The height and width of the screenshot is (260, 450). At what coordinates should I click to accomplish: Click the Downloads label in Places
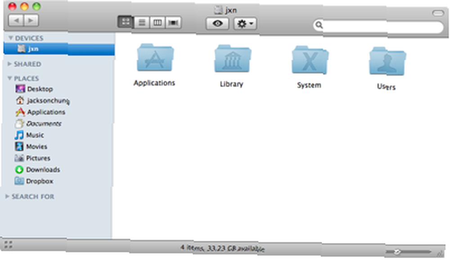43,169
